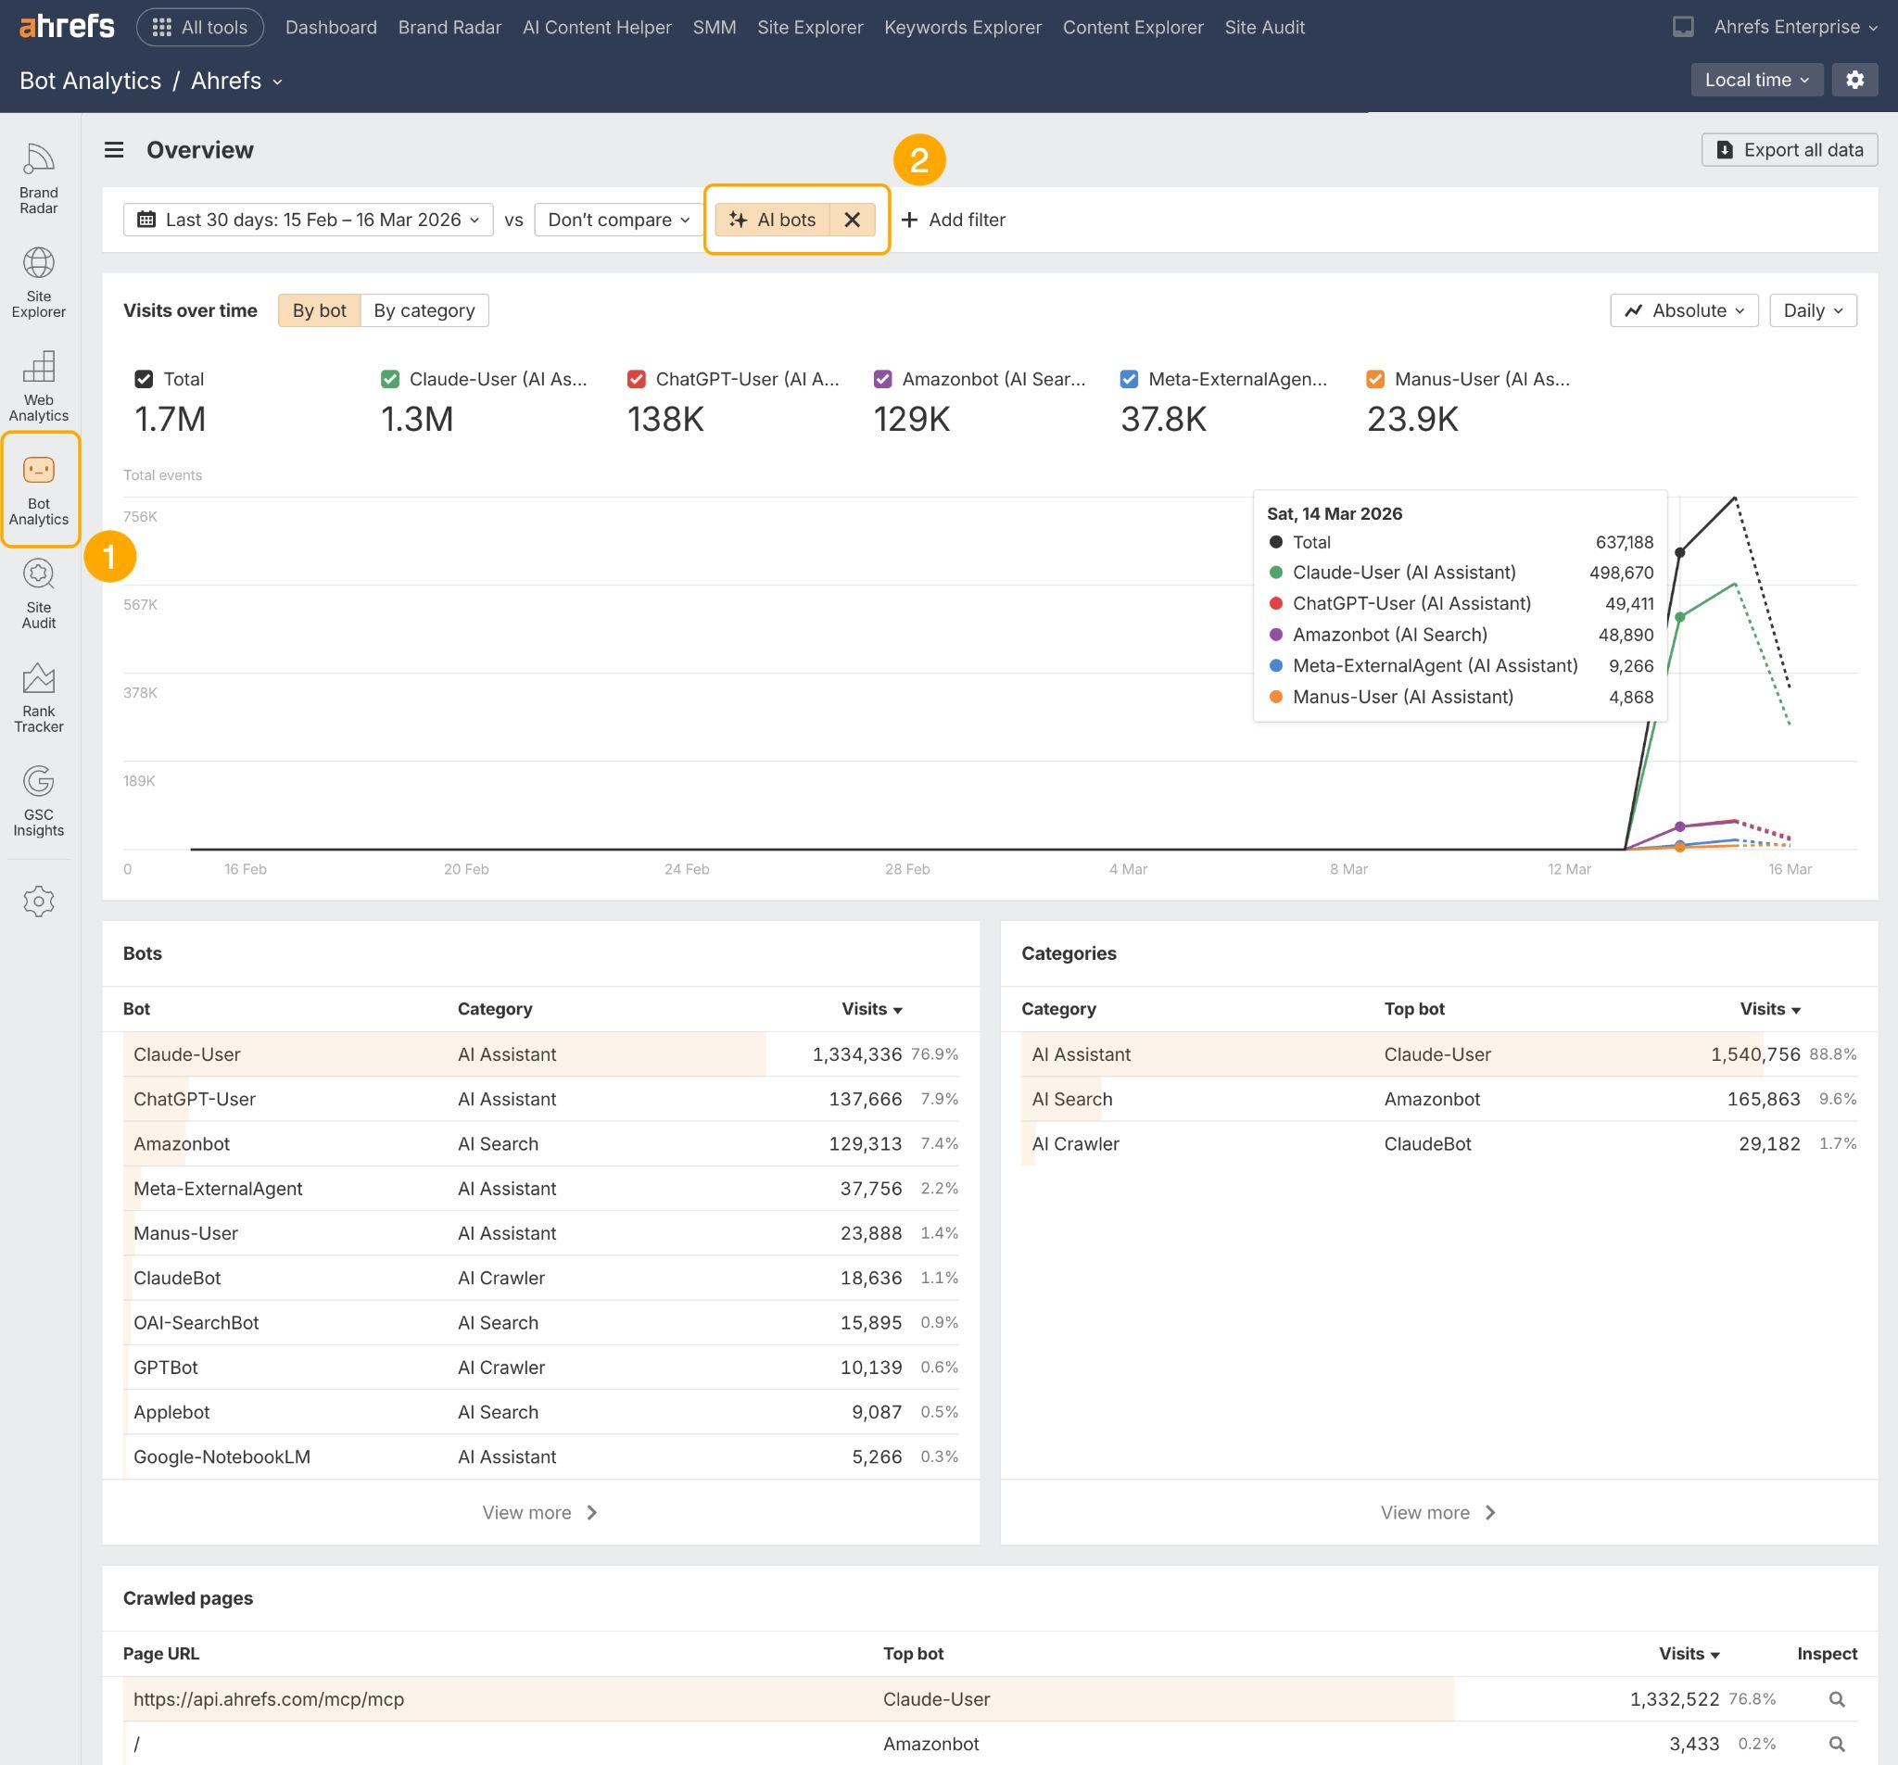The width and height of the screenshot is (1898, 1765).
Task: Open Site Explorer sidebar icon
Action: (38, 283)
